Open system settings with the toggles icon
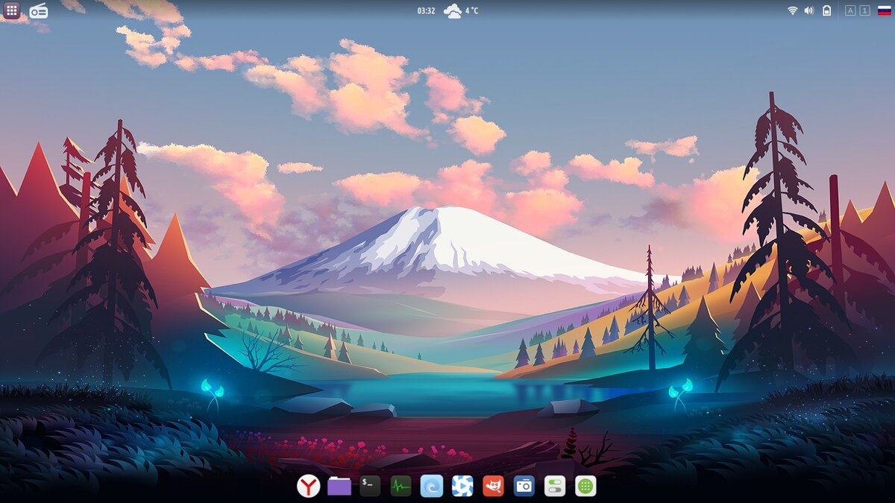Viewport: 895px width, 503px height. coord(554,485)
